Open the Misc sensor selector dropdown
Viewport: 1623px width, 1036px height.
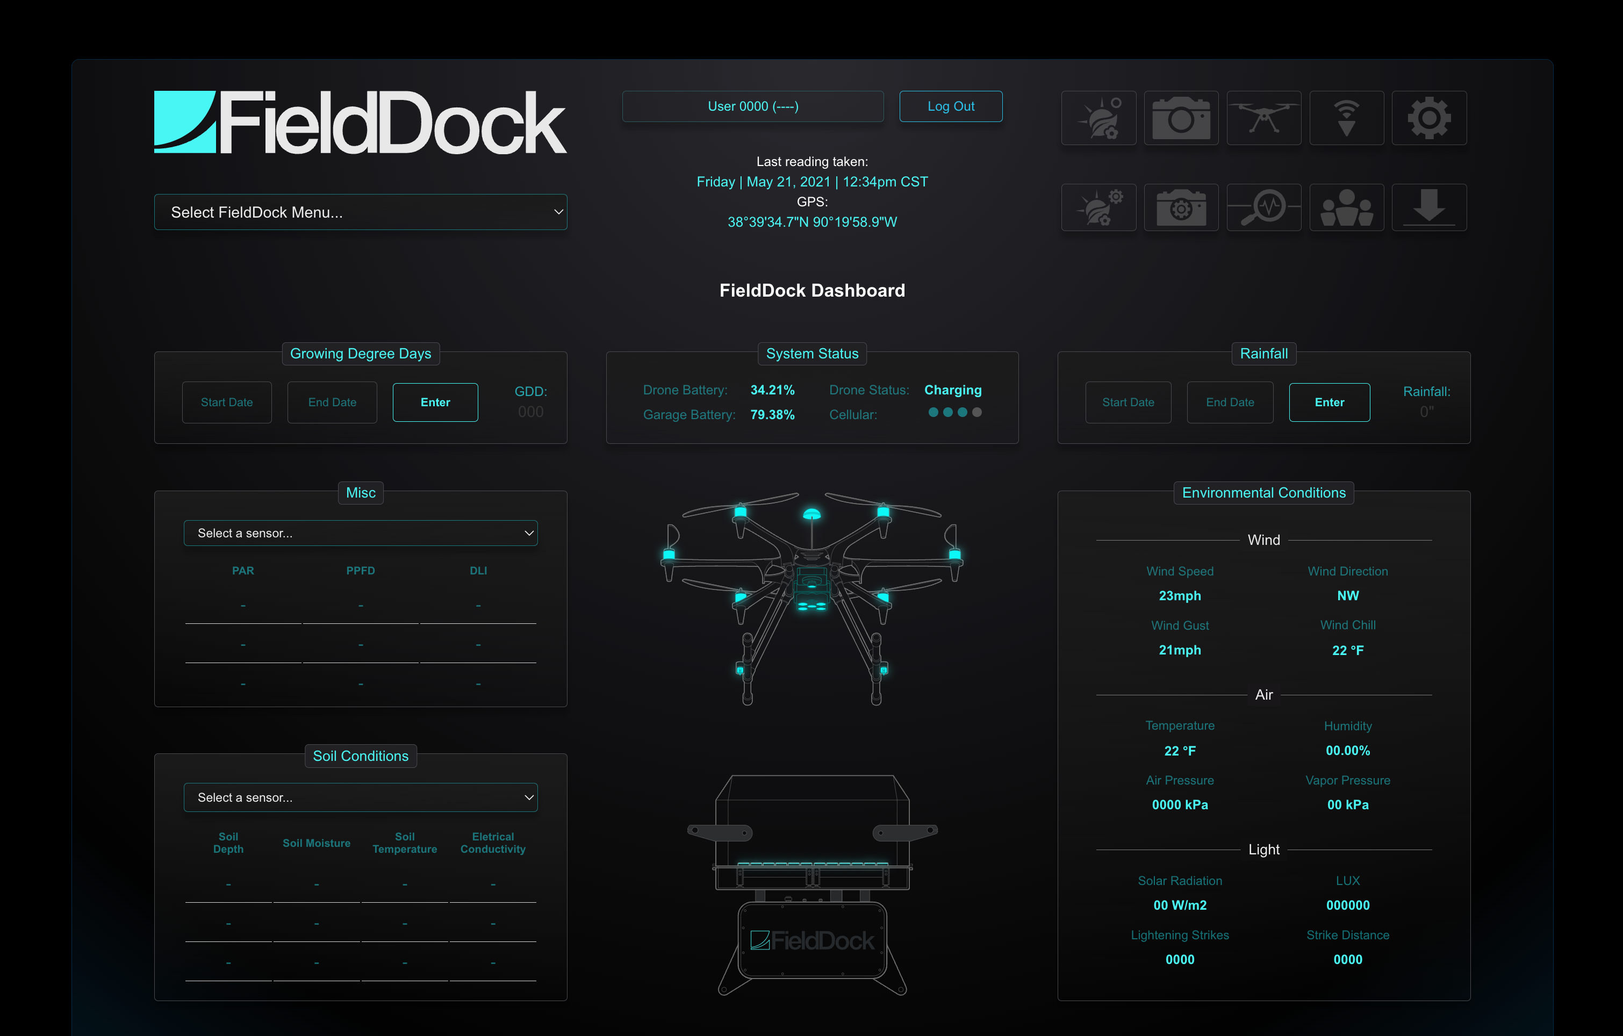[x=361, y=535]
